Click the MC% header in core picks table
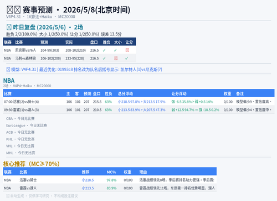 point(111,172)
